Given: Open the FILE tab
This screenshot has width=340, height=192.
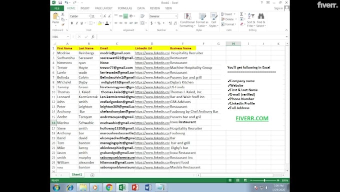Looking at the screenshot, I should pos(57,8).
